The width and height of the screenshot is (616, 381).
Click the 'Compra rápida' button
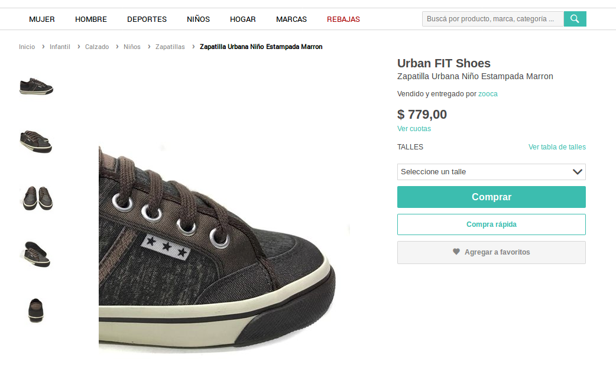491,224
